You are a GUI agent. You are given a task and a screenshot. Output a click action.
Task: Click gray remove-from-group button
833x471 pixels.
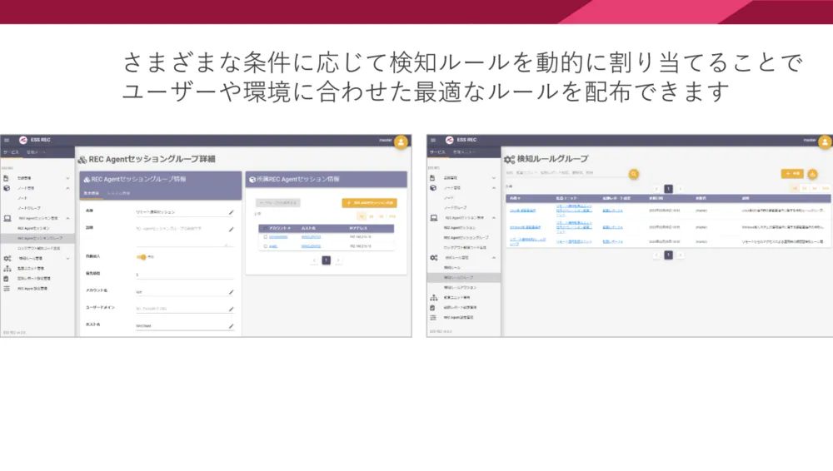click(x=278, y=203)
